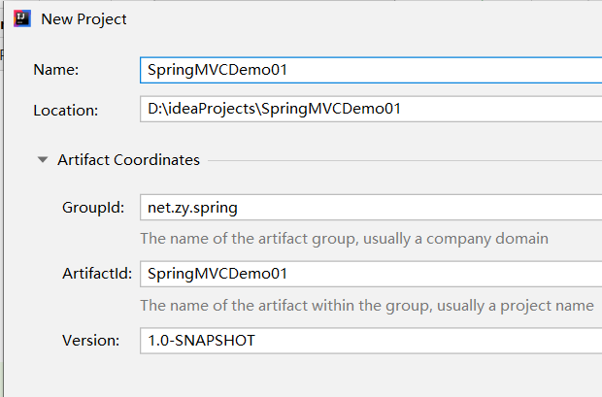Focus the Location path field

pos(369,109)
